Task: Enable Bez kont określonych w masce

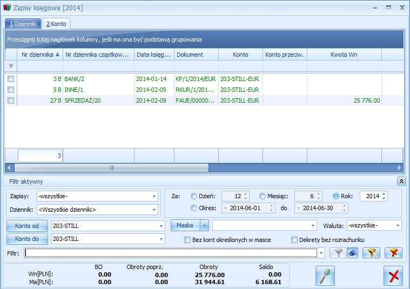Action: click(x=187, y=240)
